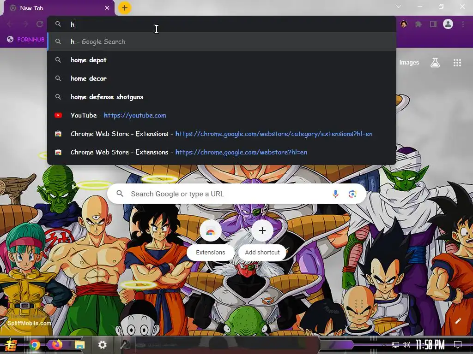Open the Extensions shortcut tile
473x354 pixels.
point(211,240)
